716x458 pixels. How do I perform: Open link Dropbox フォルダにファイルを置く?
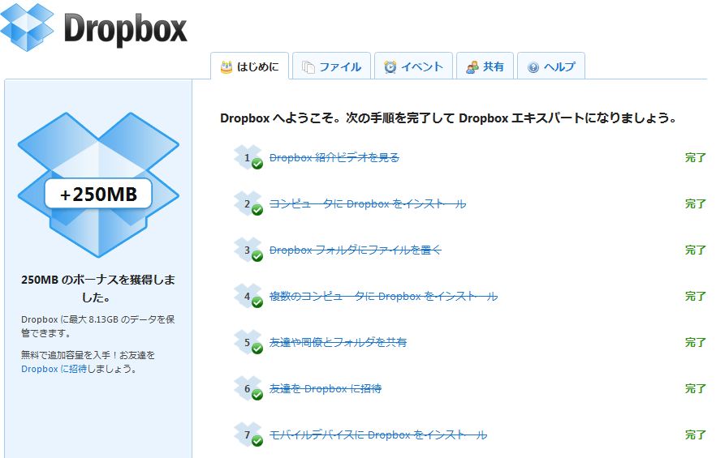356,250
